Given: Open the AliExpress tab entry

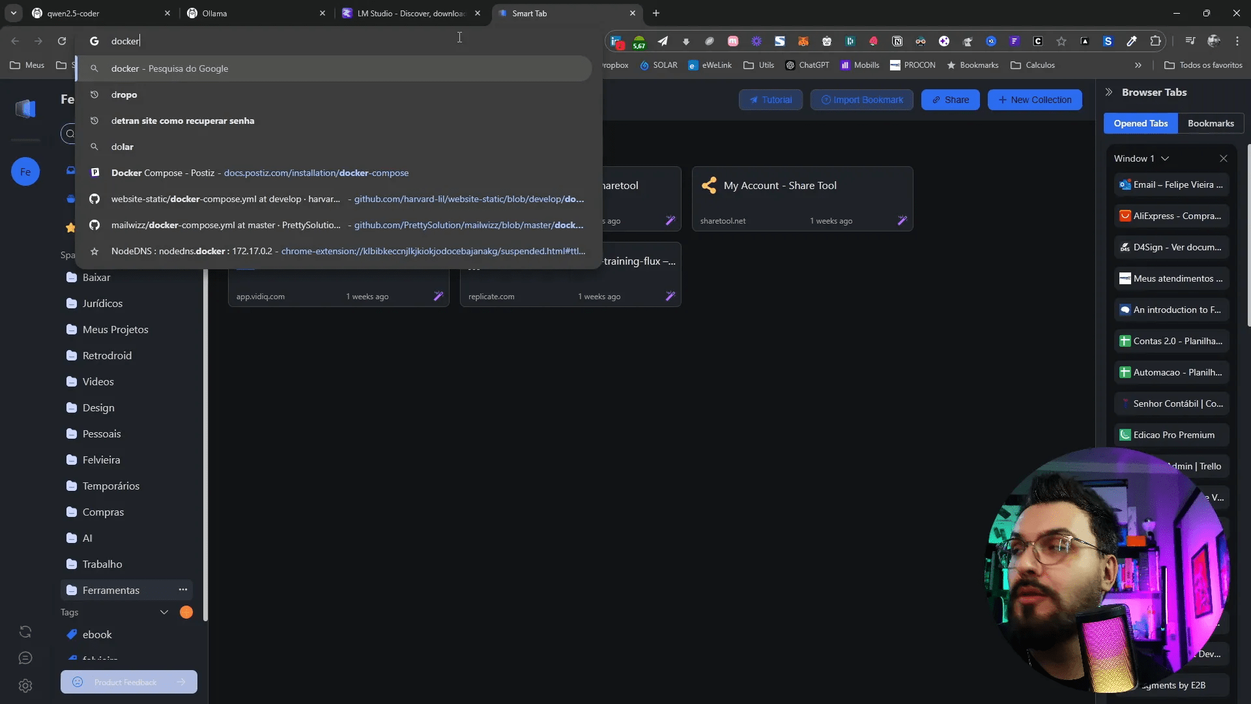Looking at the screenshot, I should 1172,216.
